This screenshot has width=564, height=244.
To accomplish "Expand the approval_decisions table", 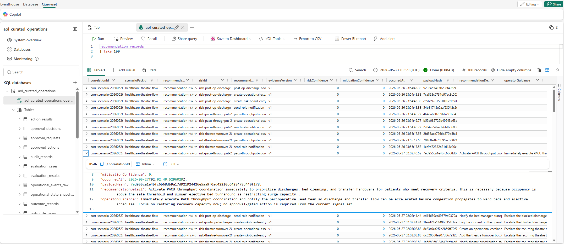I will pos(20,129).
